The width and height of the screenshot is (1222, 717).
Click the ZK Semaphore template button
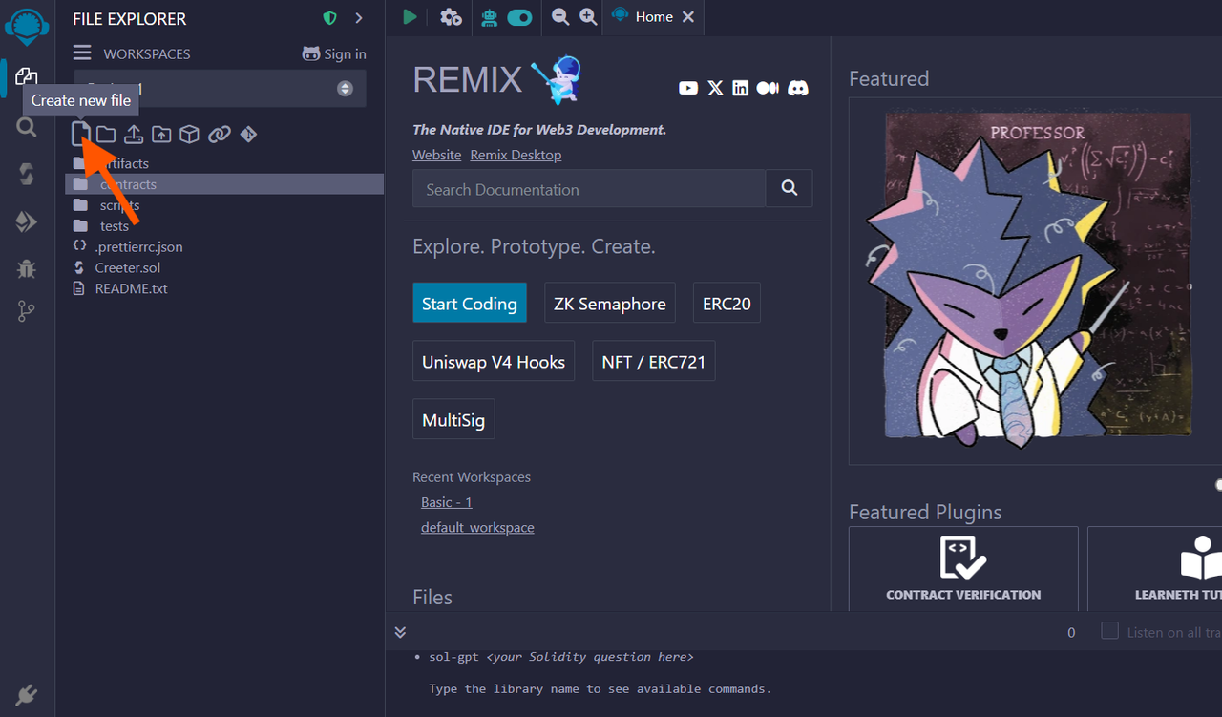610,303
